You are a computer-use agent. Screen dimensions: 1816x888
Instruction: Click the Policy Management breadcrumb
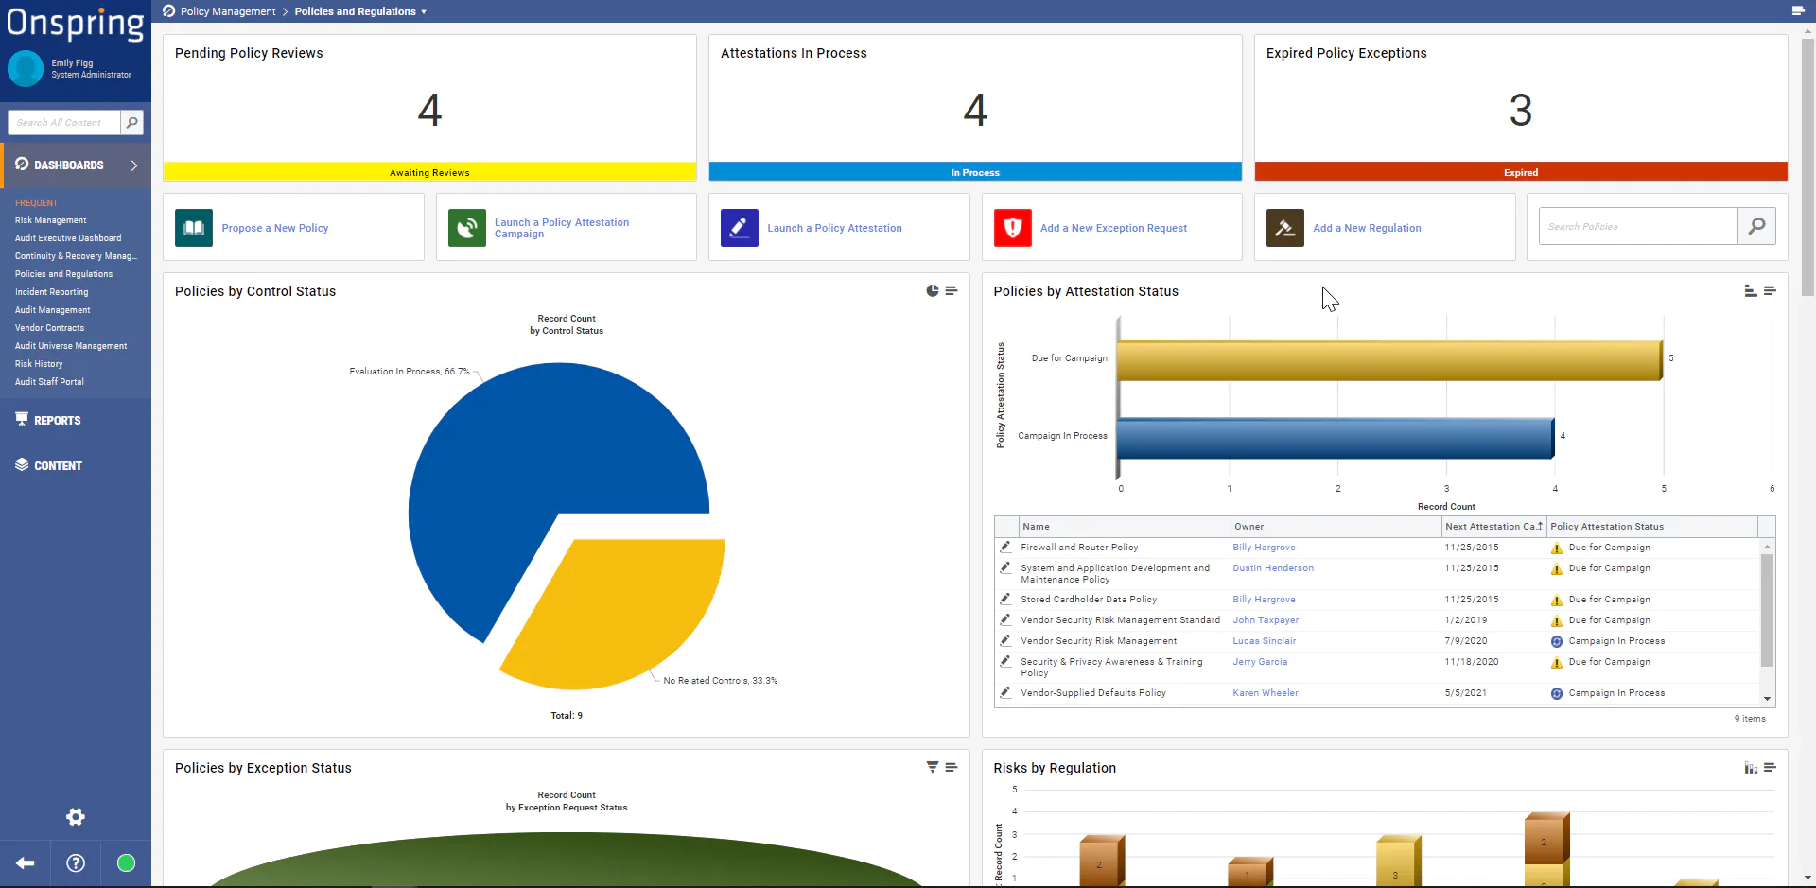[228, 11]
